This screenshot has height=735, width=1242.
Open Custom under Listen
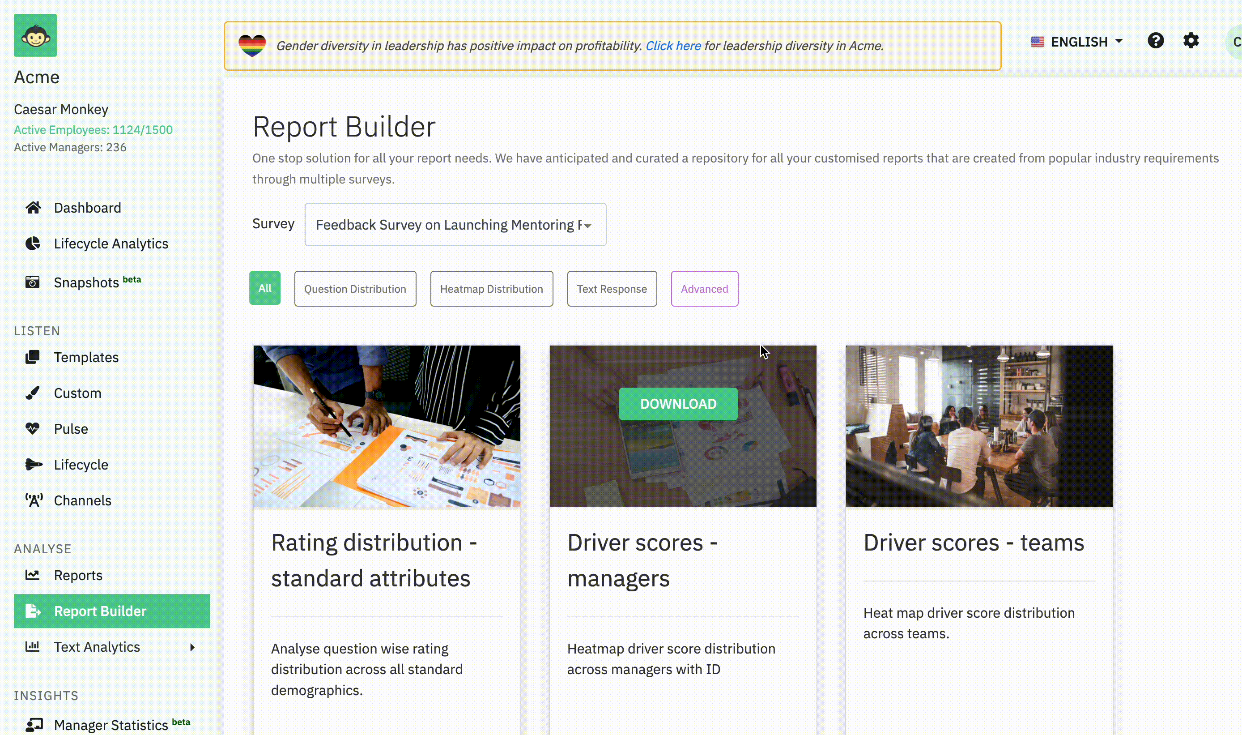tap(77, 393)
